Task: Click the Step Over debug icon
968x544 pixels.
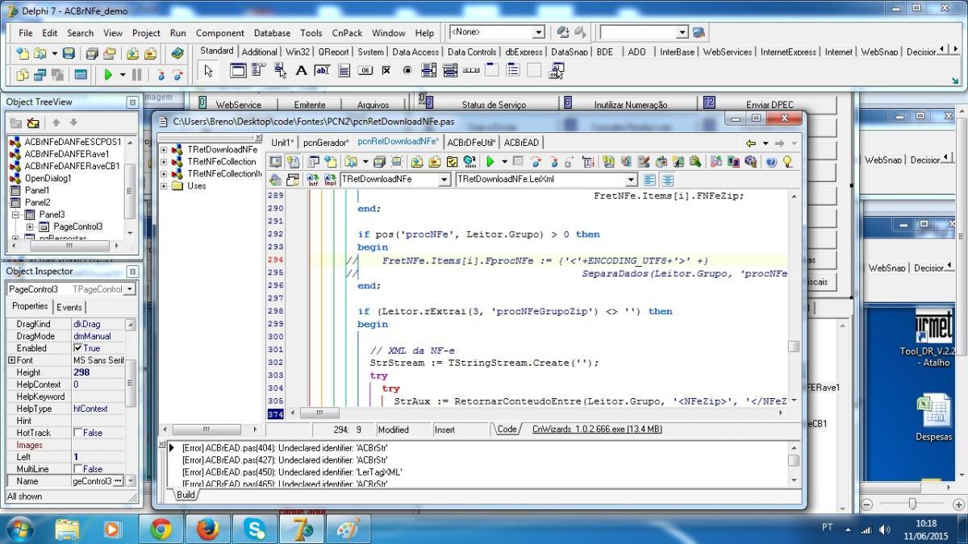Action: (177, 75)
